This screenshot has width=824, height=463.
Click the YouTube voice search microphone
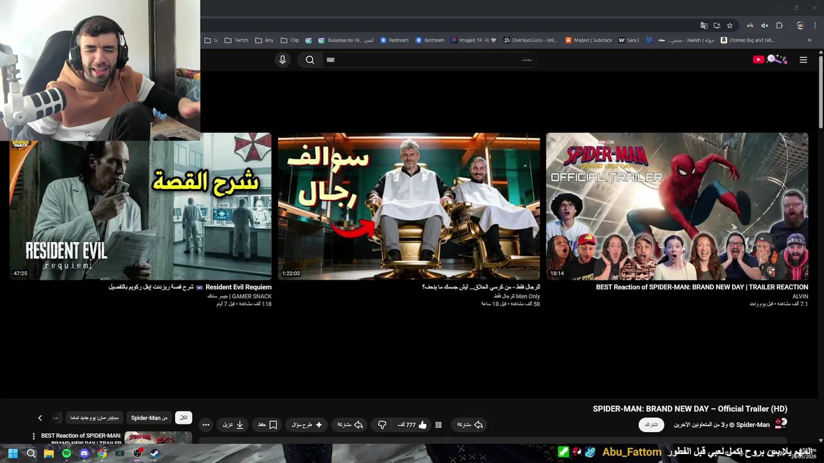click(x=282, y=60)
